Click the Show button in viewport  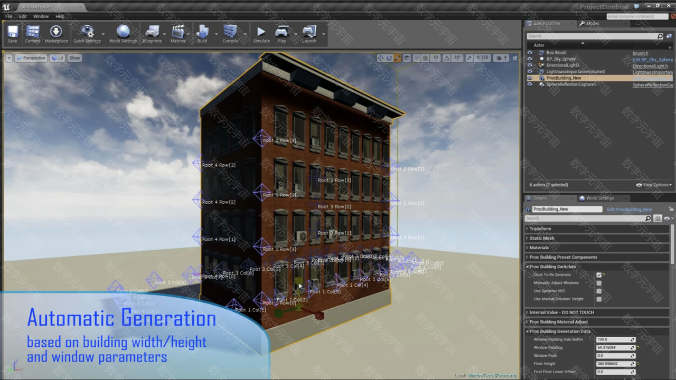click(74, 58)
